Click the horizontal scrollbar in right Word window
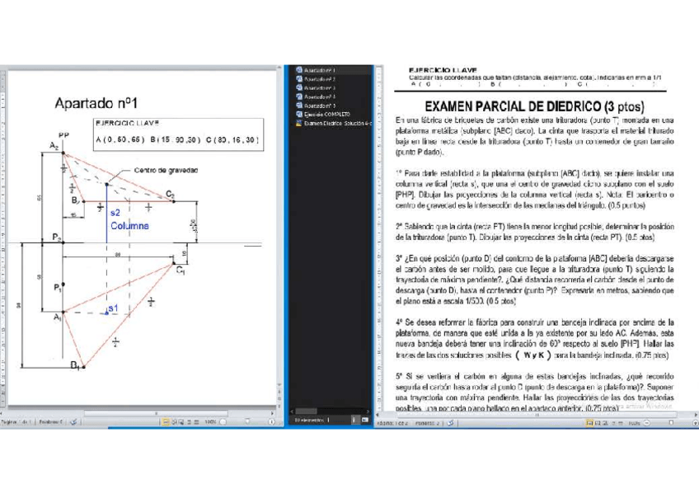This screenshot has width=699, height=494. (x=537, y=415)
